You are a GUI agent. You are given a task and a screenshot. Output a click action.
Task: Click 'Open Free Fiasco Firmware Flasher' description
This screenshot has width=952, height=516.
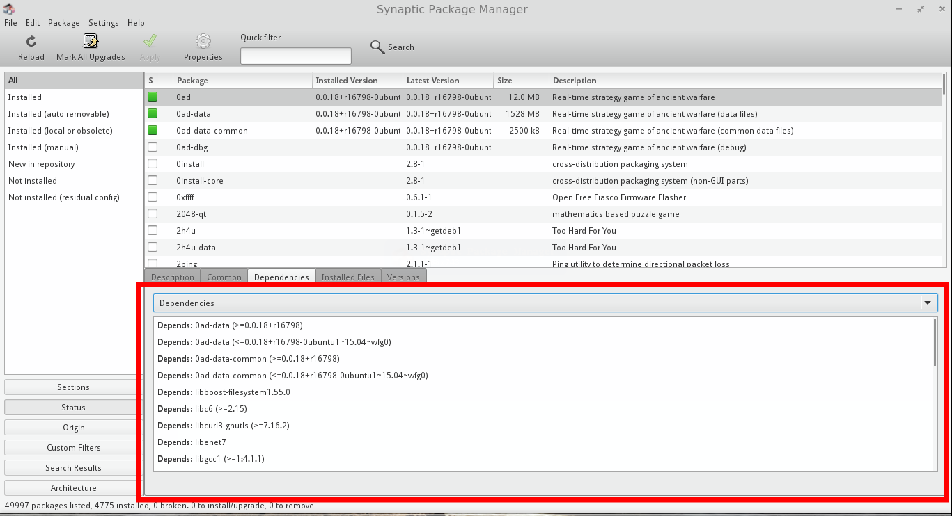pyautogui.click(x=619, y=197)
